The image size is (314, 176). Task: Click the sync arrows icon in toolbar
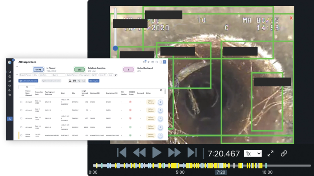coord(84,81)
